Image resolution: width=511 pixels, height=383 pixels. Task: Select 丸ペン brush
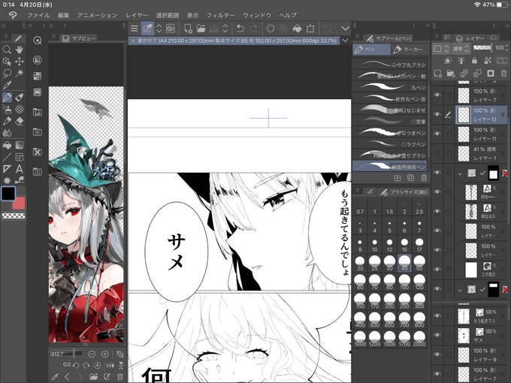click(x=390, y=87)
